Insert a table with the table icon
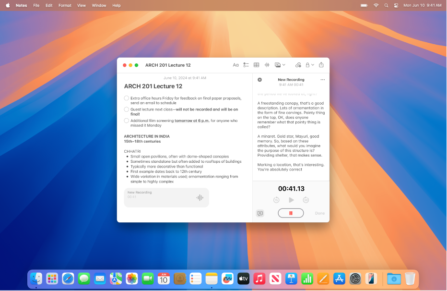The height and width of the screenshot is (291, 447). click(257, 65)
